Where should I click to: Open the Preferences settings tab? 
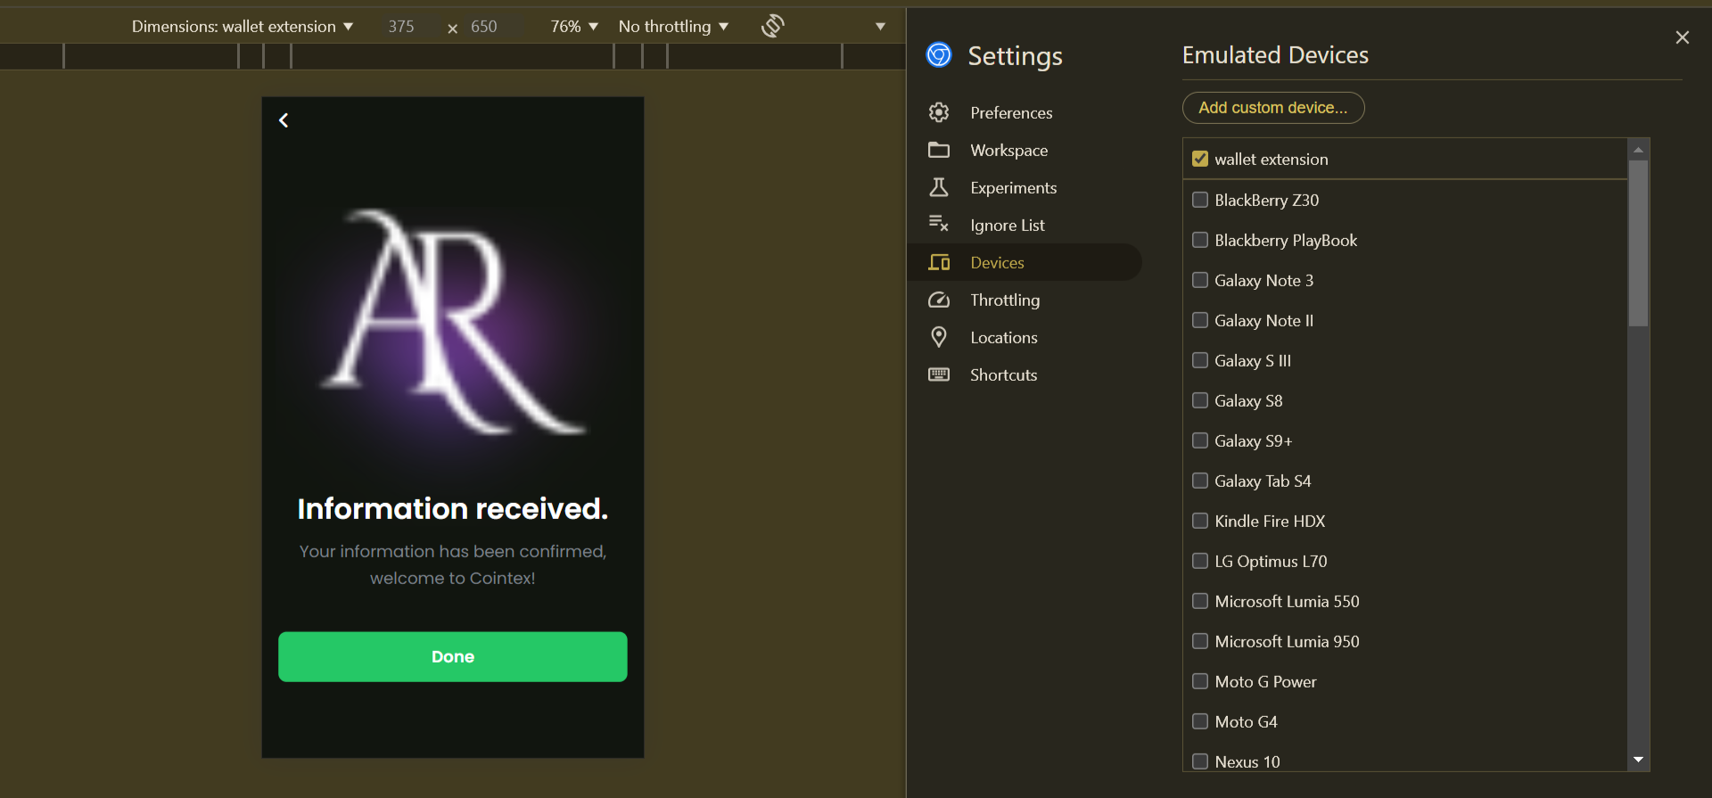pyautogui.click(x=1025, y=112)
